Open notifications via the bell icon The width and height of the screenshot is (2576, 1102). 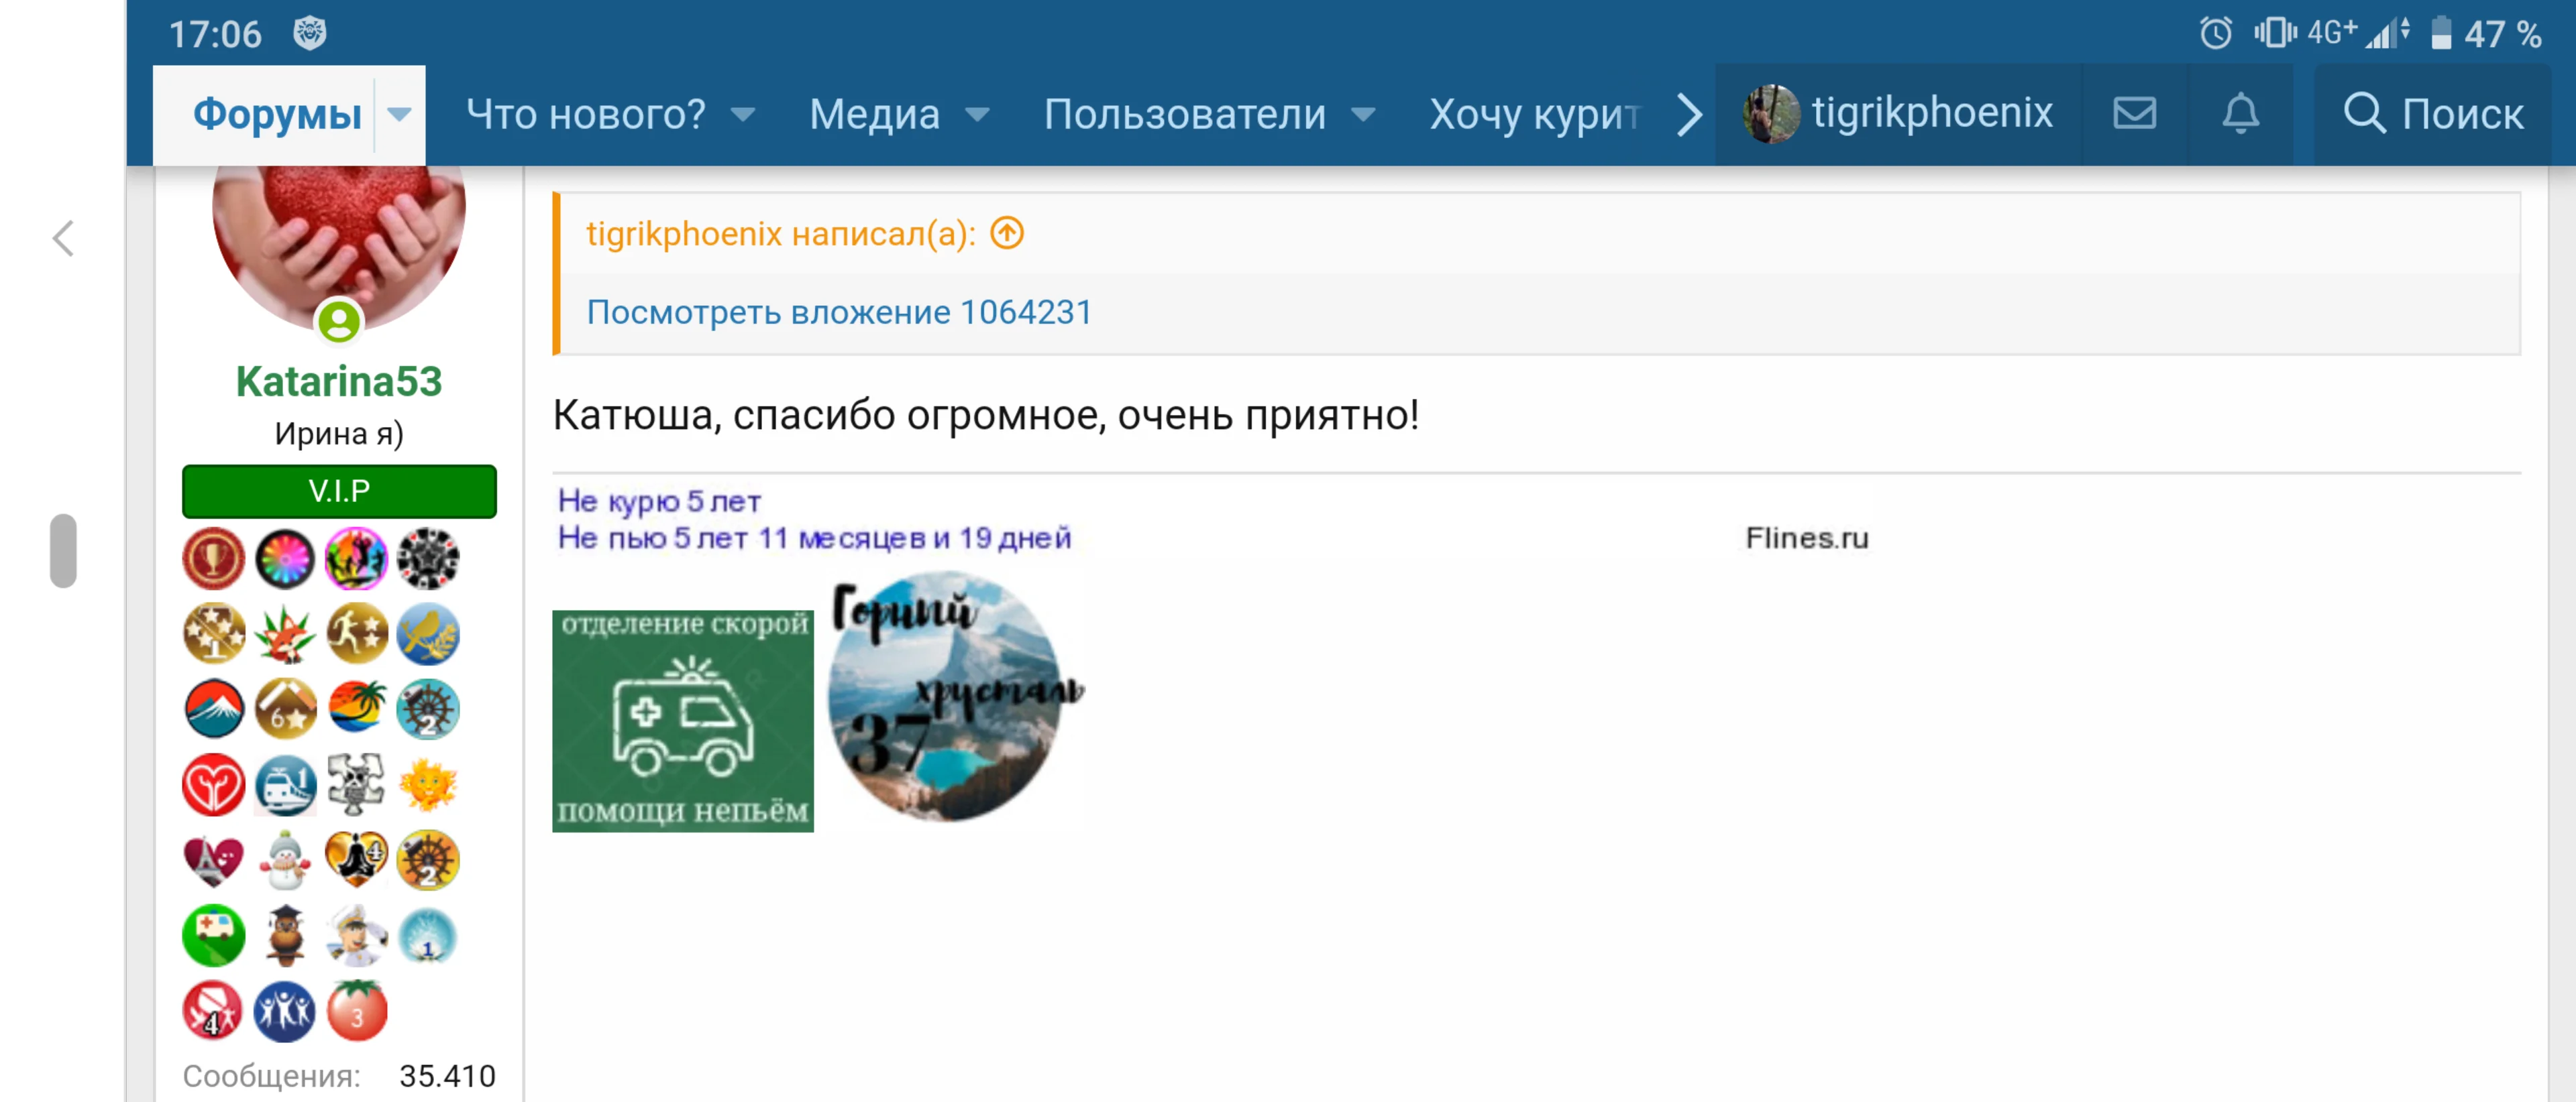pyautogui.click(x=2241, y=114)
